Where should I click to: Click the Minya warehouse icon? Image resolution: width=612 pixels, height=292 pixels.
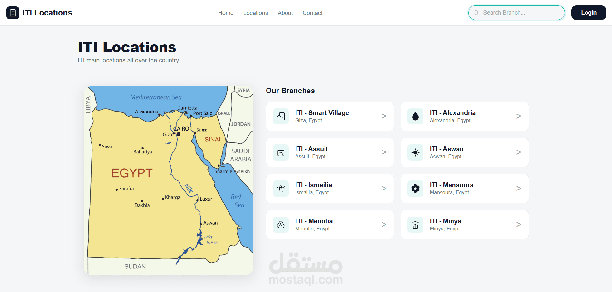[x=415, y=225]
